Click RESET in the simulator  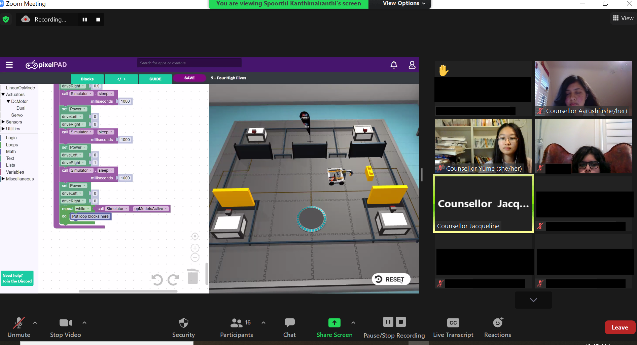pyautogui.click(x=391, y=279)
